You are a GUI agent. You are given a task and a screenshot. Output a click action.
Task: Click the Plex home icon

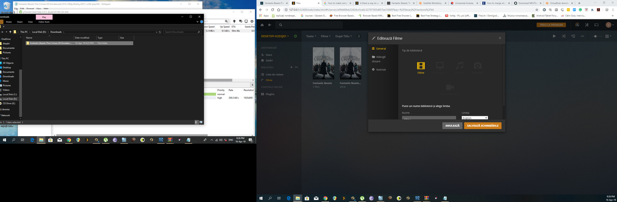coord(262,25)
